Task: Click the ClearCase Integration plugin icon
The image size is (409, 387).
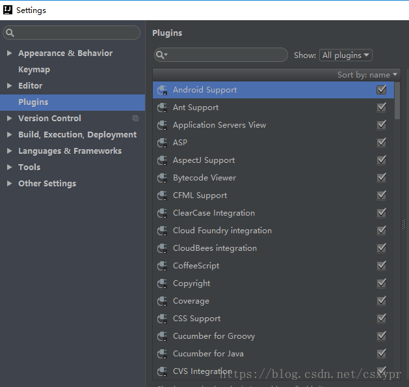Action: point(162,213)
